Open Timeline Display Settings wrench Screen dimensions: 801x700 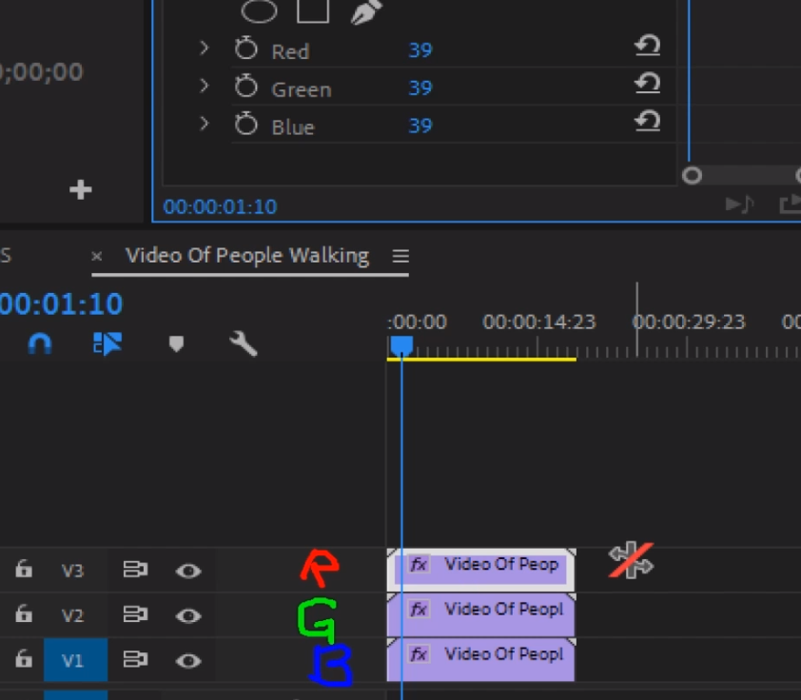(244, 343)
